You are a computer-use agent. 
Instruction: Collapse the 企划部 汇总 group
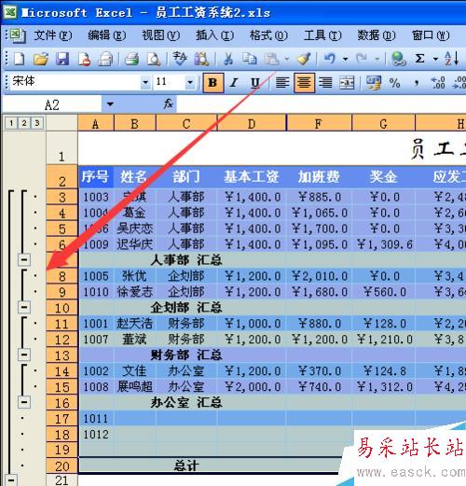[x=24, y=307]
